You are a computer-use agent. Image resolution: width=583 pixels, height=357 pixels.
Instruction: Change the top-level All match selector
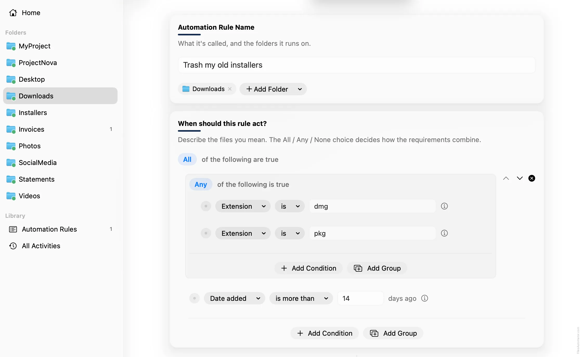tap(187, 160)
